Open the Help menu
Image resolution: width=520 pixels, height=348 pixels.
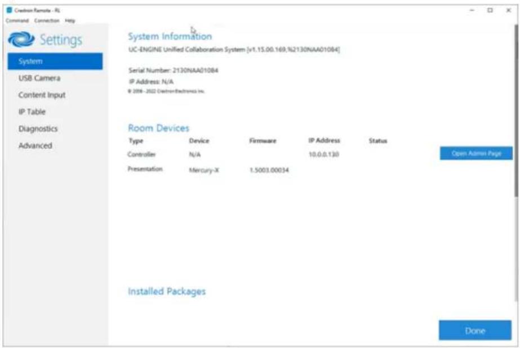70,20
